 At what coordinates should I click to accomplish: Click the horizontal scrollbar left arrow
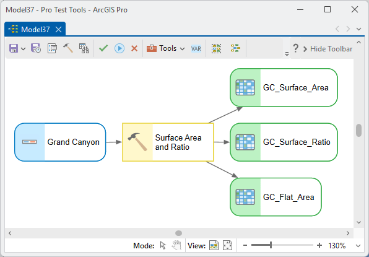10,233
